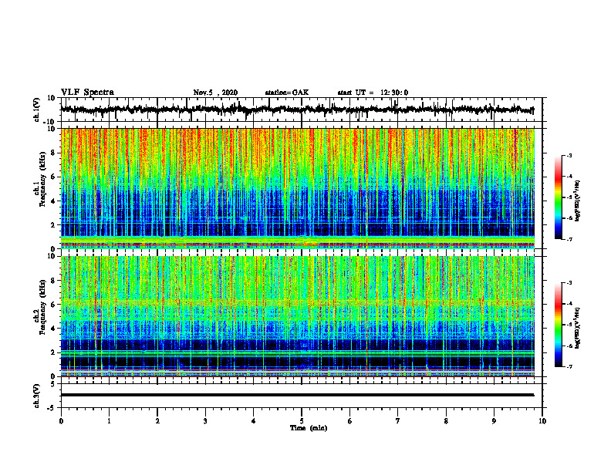Image resolution: width=611 pixels, height=472 pixels.
Task: Click the "ch.3(V)" axis label
Action: 36,396
